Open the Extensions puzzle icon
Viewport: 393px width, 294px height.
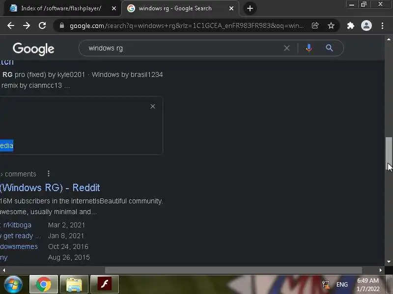click(x=351, y=25)
